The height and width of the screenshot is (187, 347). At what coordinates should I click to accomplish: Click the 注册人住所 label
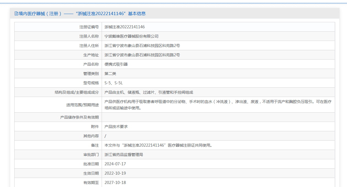coord(89,46)
